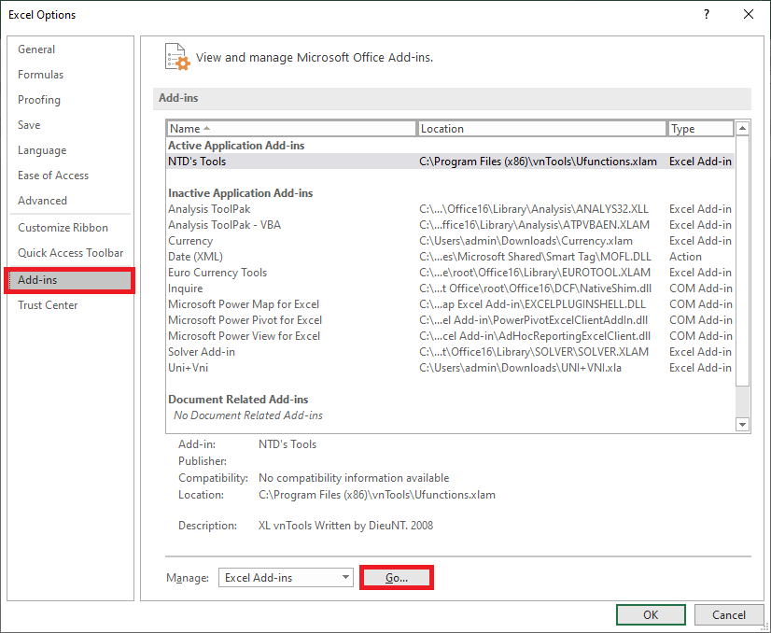Click the Location column header
The image size is (771, 633).
pyautogui.click(x=543, y=128)
